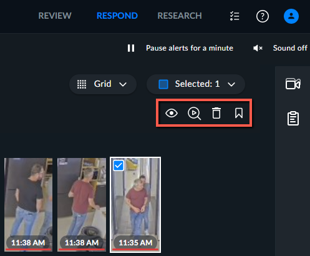
Task: Click the Sound off label
Action: pyautogui.click(x=290, y=48)
